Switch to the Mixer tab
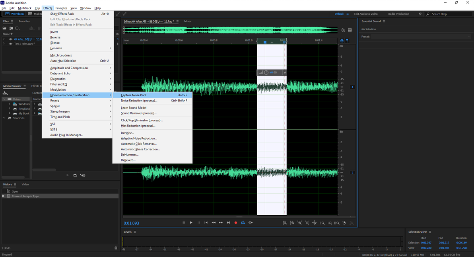The width and height of the screenshot is (474, 257). click(x=187, y=21)
